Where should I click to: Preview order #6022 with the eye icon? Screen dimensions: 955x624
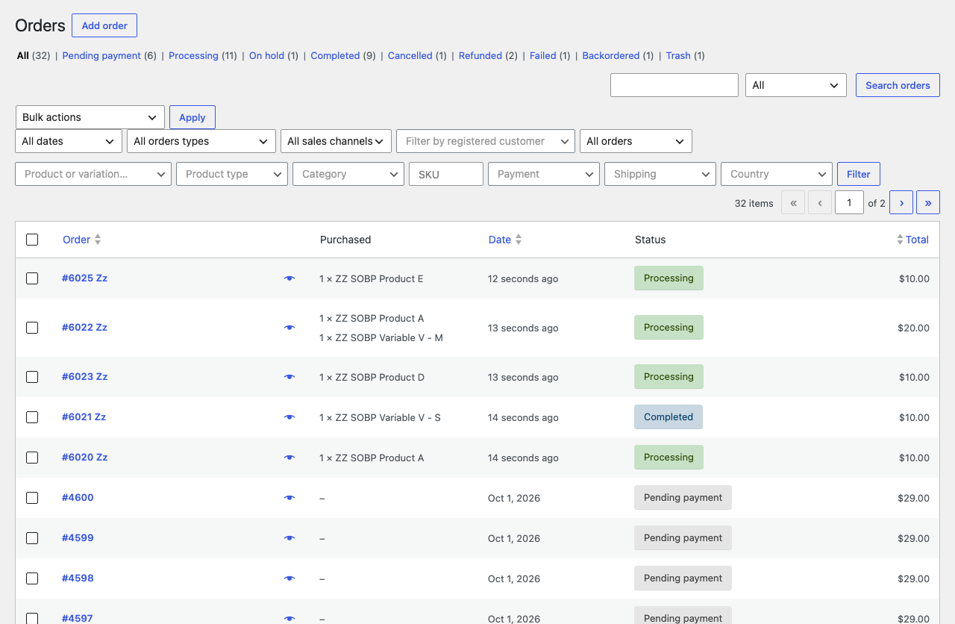289,328
